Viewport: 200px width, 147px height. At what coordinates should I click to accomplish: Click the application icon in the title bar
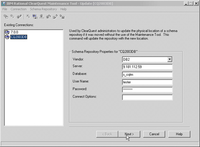tap(4, 3)
